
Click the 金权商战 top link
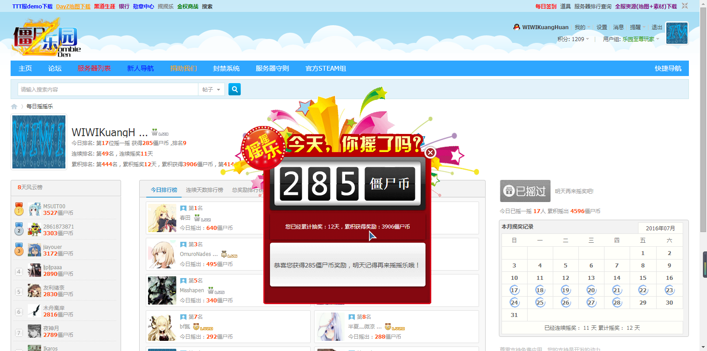pos(188,7)
